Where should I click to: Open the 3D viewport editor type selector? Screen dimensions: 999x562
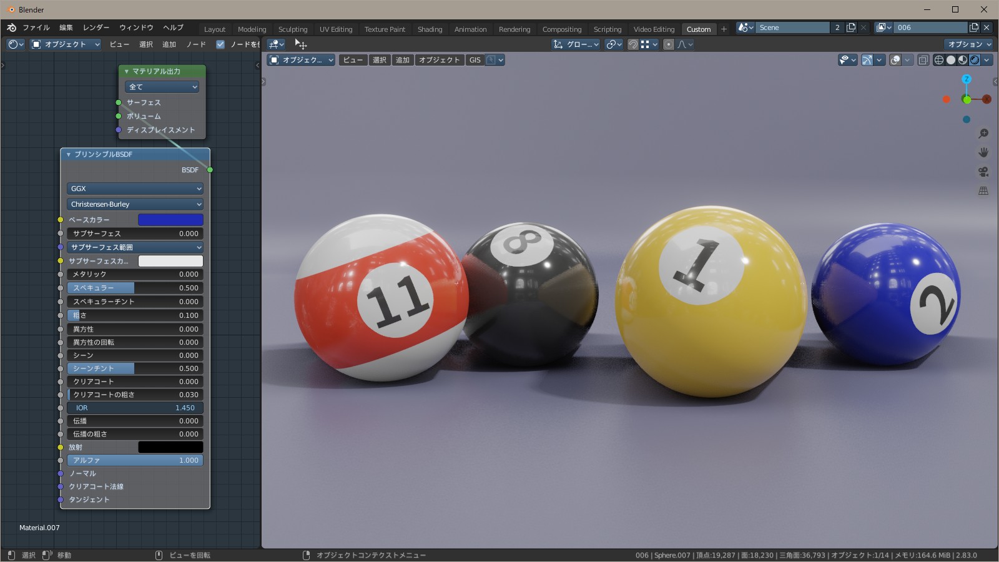[276, 44]
